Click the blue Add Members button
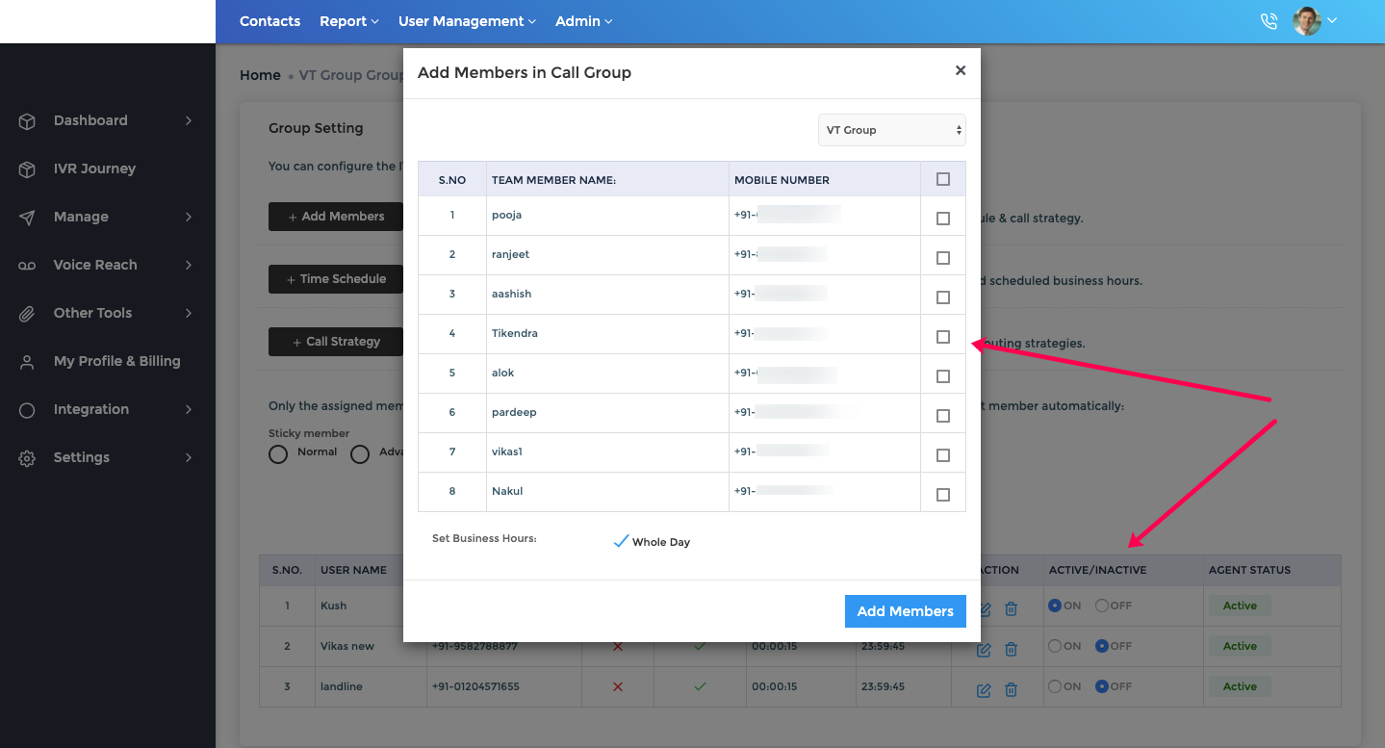Viewport: 1385px width, 748px height. coord(904,610)
